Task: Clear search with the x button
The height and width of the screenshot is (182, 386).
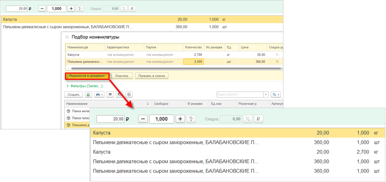Action: [x=266, y=94]
